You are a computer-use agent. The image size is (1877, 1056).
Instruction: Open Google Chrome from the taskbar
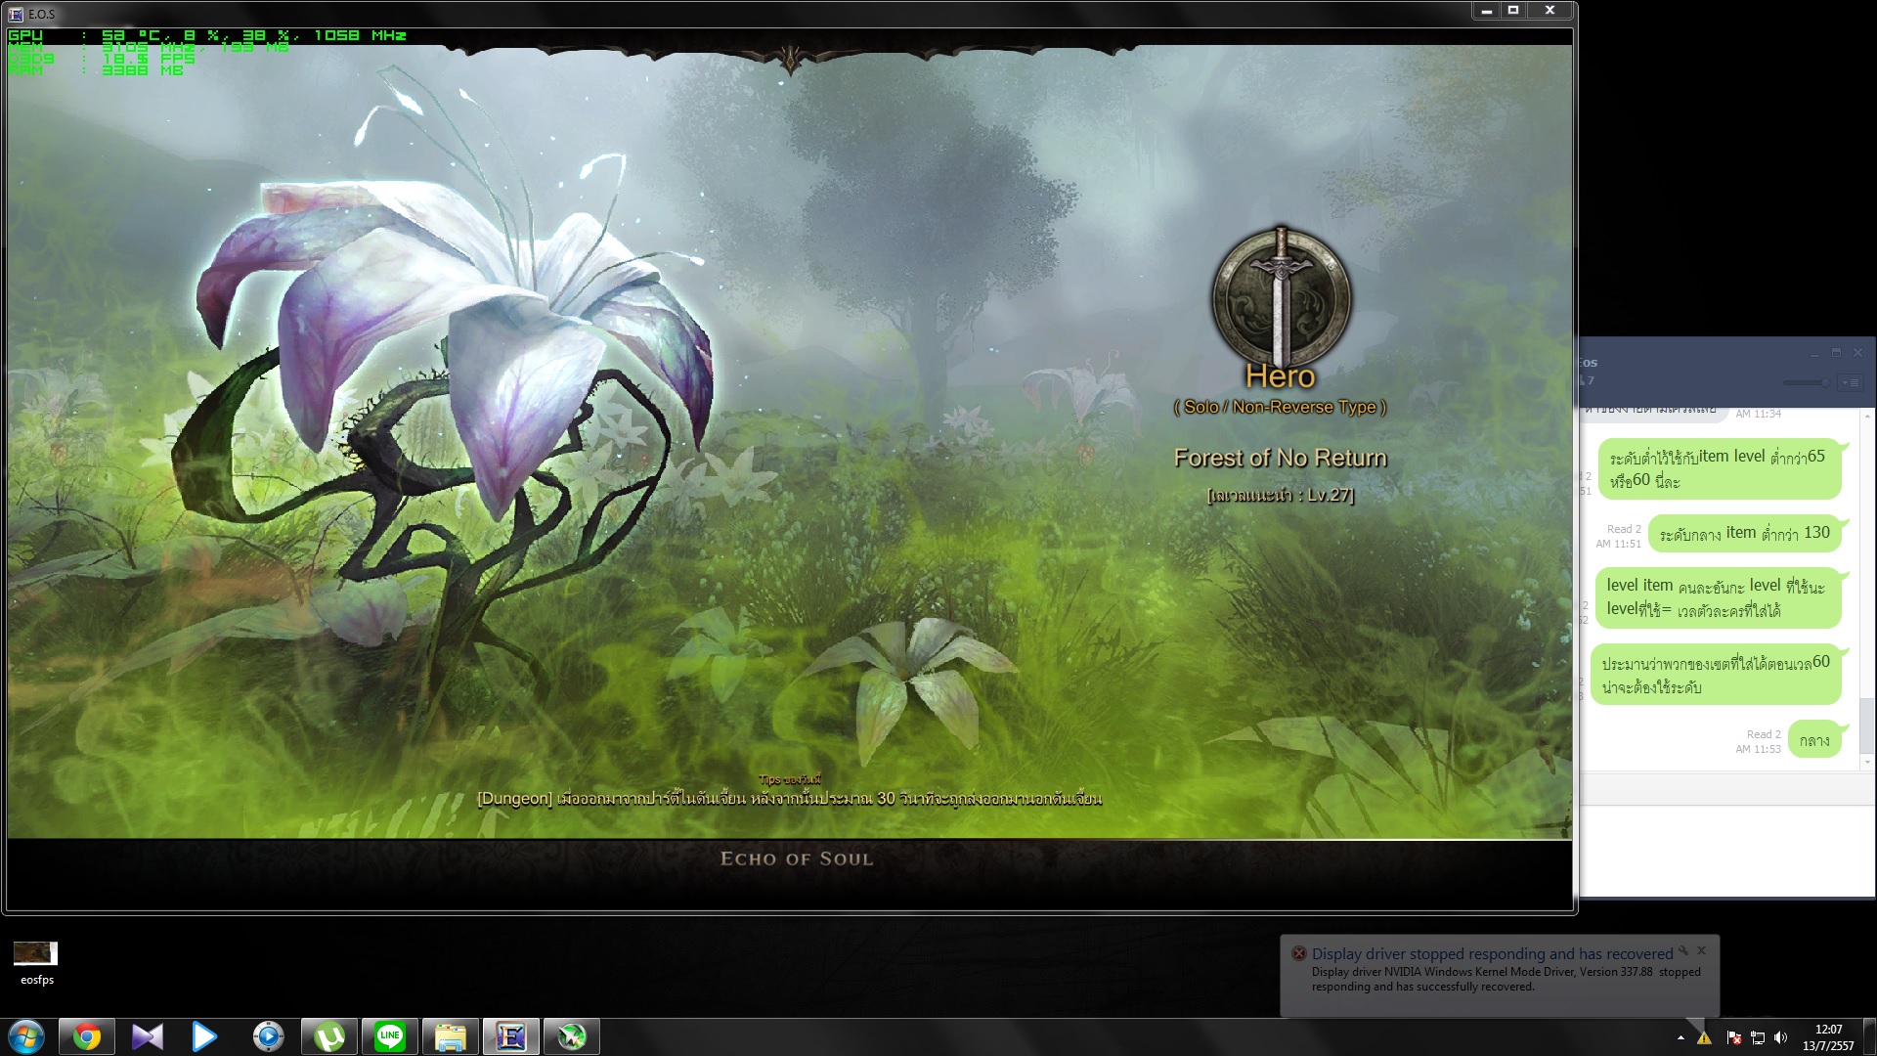coord(87,1036)
